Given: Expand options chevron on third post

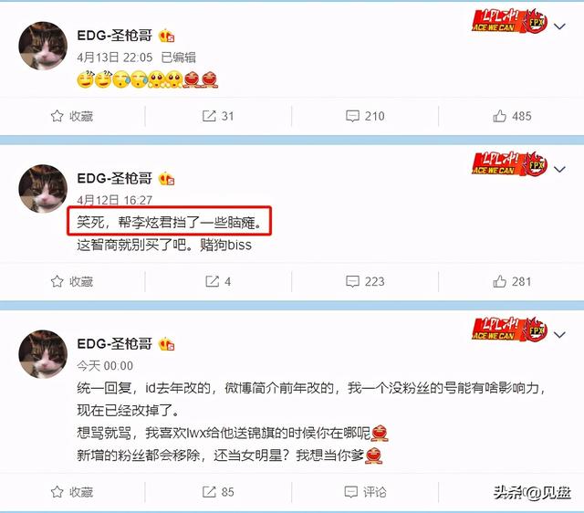Looking at the screenshot, I should pyautogui.click(x=559, y=335).
